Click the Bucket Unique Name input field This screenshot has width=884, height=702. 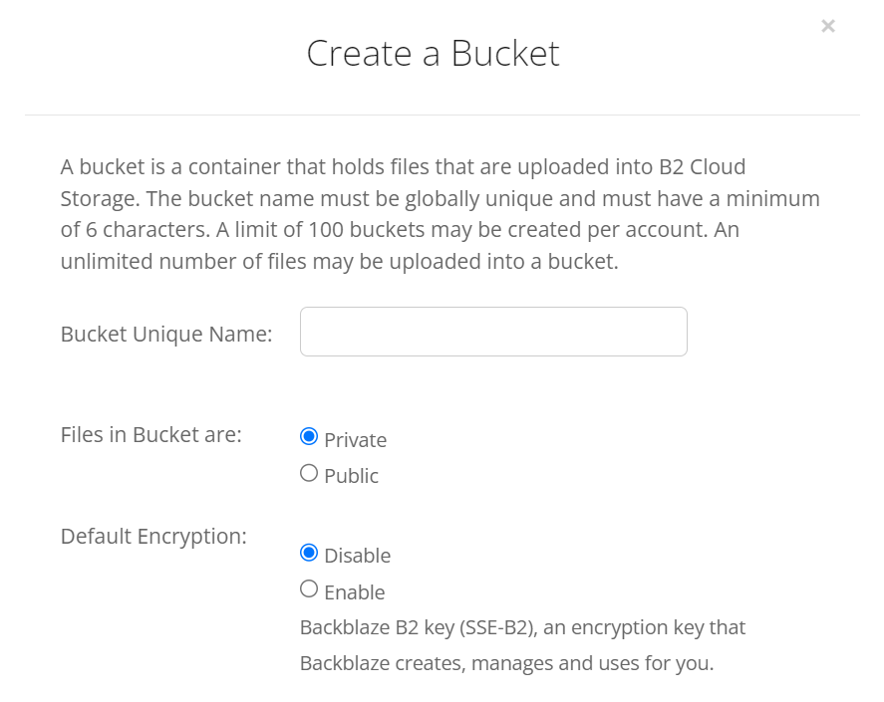(x=492, y=331)
